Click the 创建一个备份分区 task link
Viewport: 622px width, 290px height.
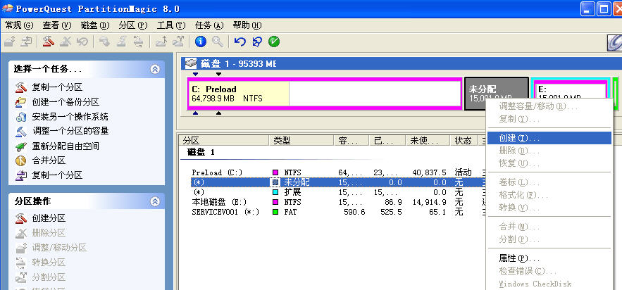66,102
